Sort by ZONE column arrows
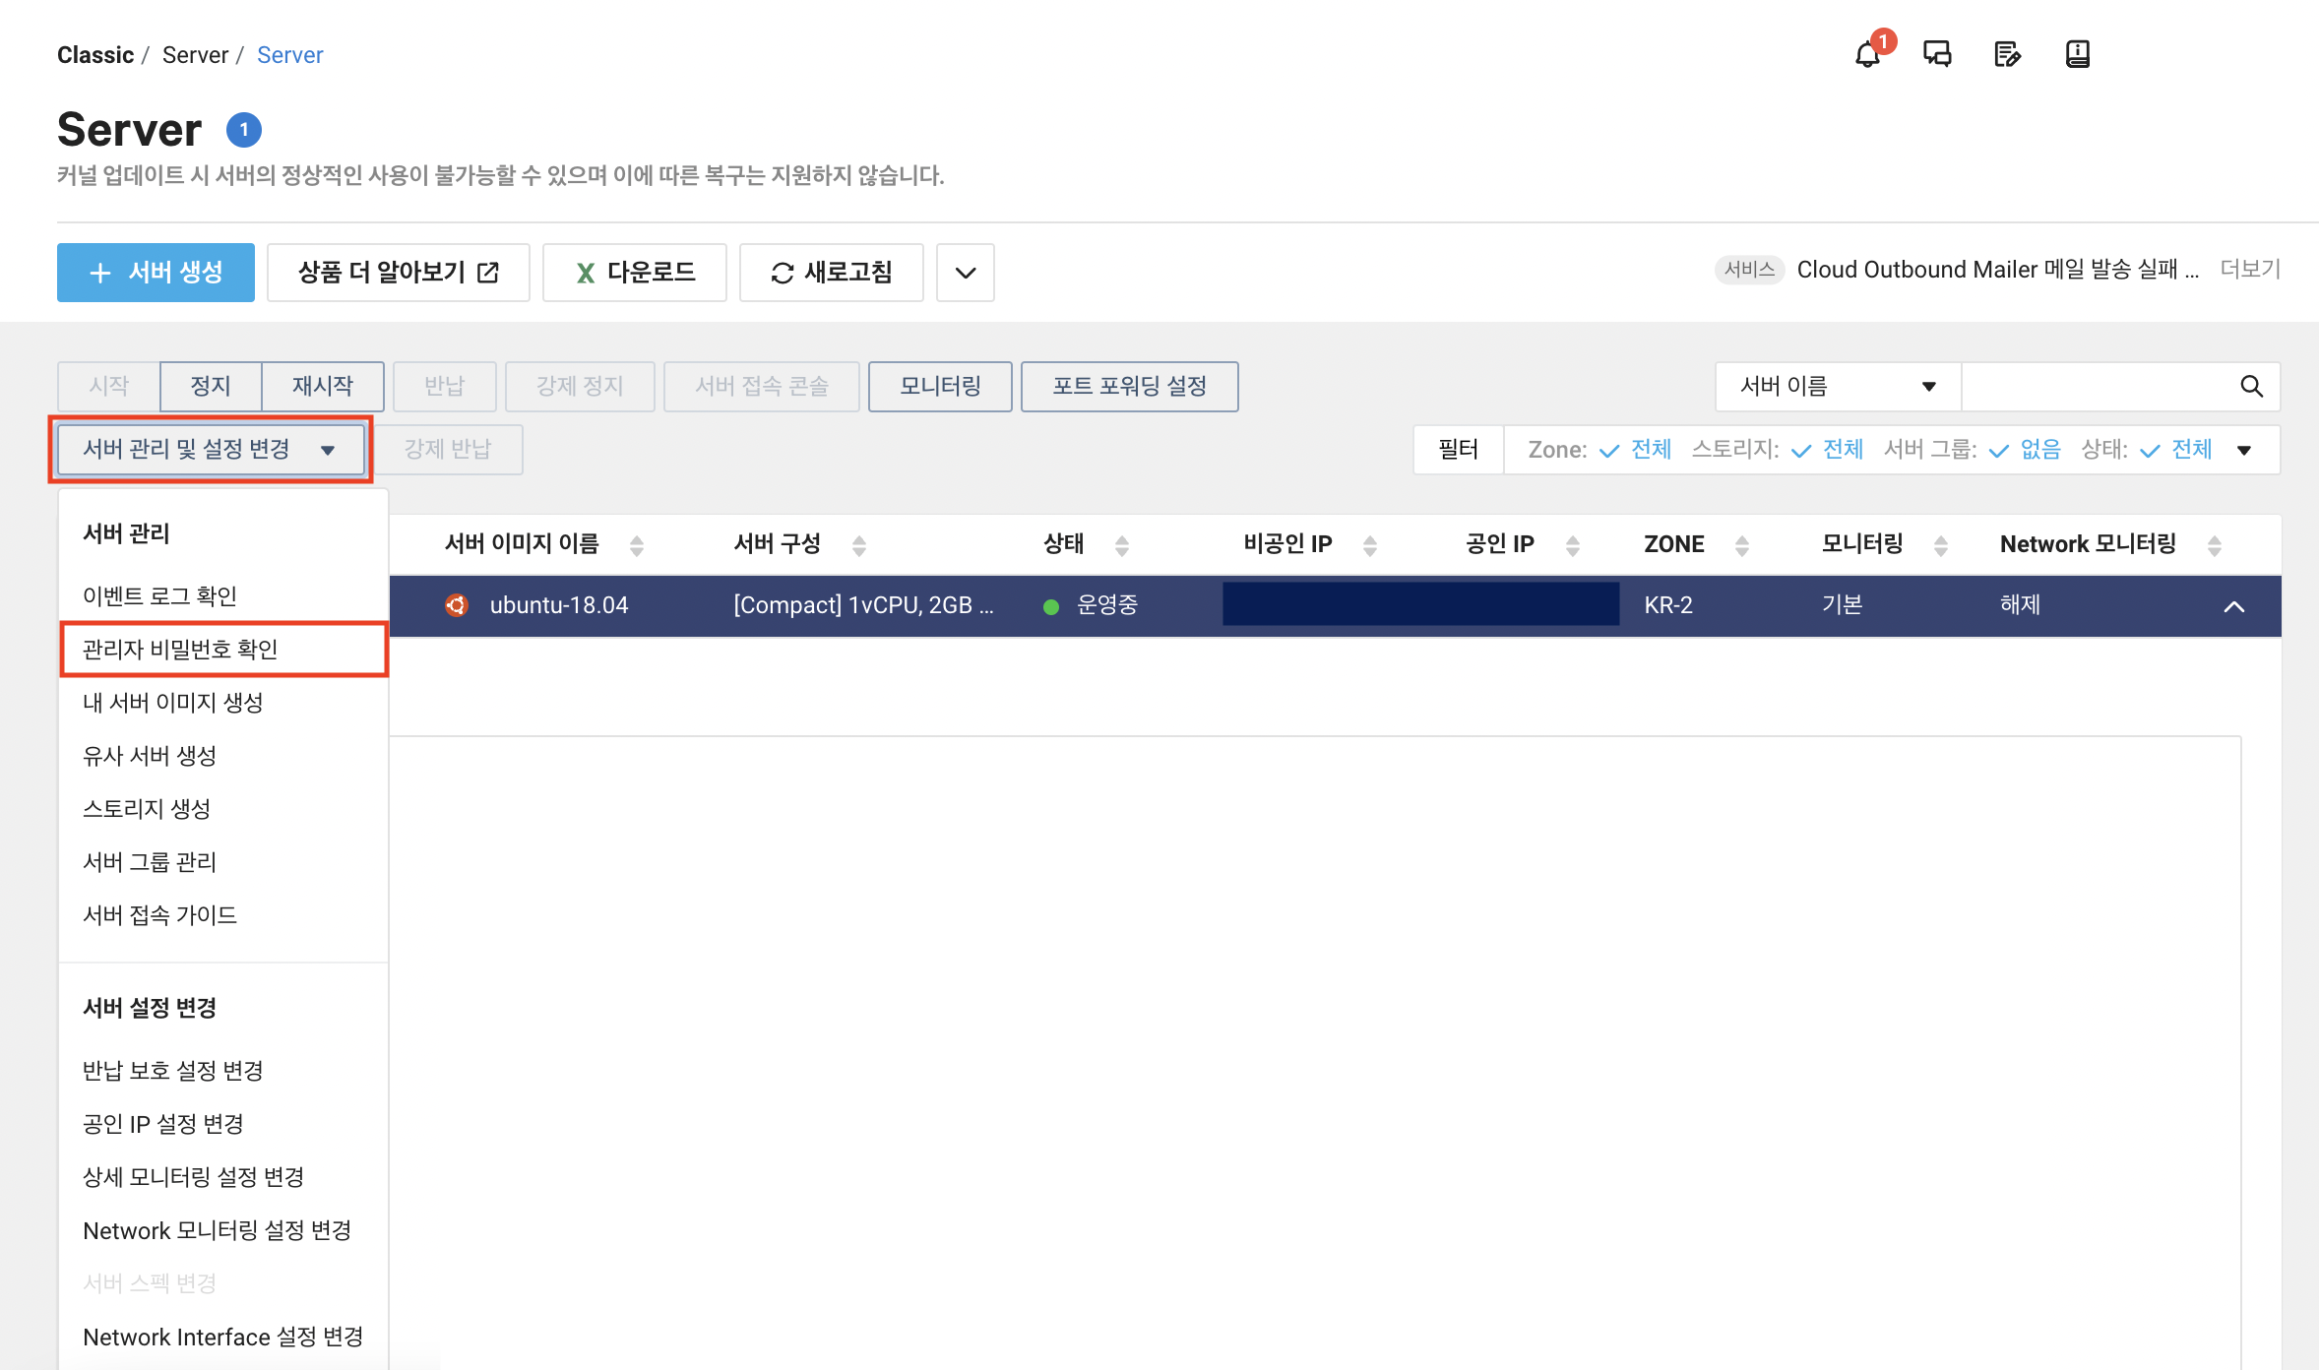Screen dimensions: 2319x1370 1741,545
